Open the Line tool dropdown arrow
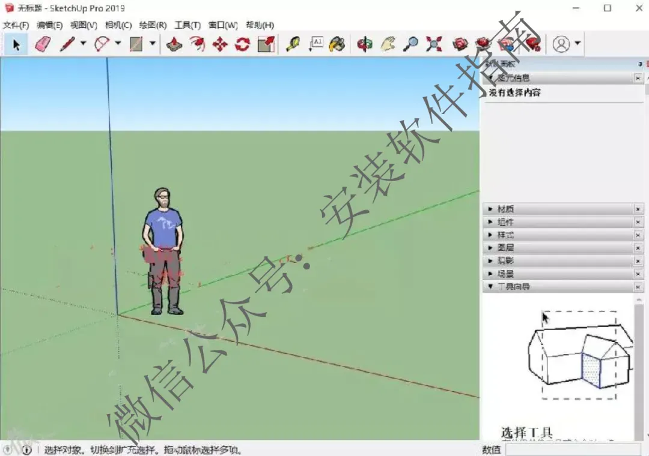Viewport: 649px width, 456px height. click(x=83, y=43)
